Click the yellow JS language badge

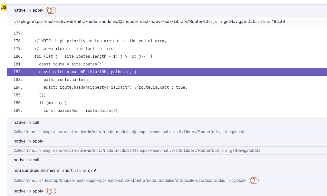[x=4, y=7]
